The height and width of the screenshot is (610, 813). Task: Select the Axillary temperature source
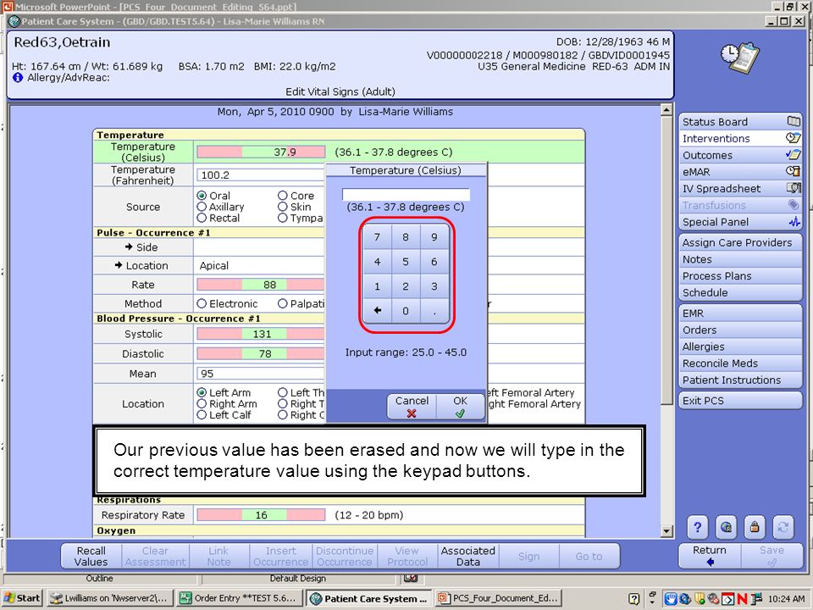(202, 207)
